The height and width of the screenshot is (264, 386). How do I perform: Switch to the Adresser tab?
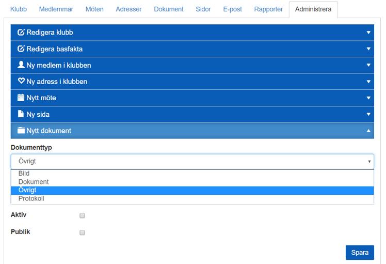(x=128, y=9)
